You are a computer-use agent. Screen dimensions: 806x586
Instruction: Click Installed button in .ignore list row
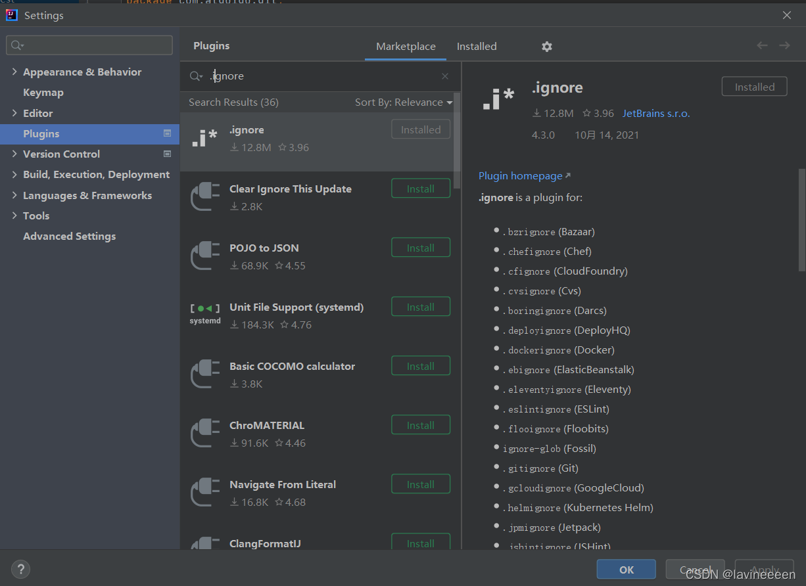tap(421, 129)
